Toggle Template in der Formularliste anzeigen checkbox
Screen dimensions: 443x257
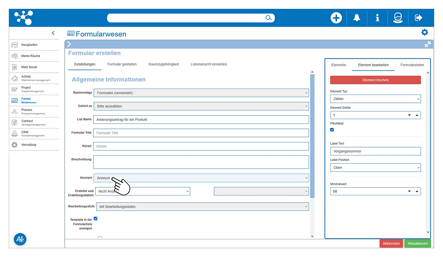(95, 219)
